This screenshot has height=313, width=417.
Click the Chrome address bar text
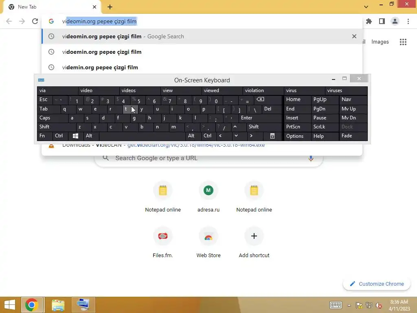point(99,21)
